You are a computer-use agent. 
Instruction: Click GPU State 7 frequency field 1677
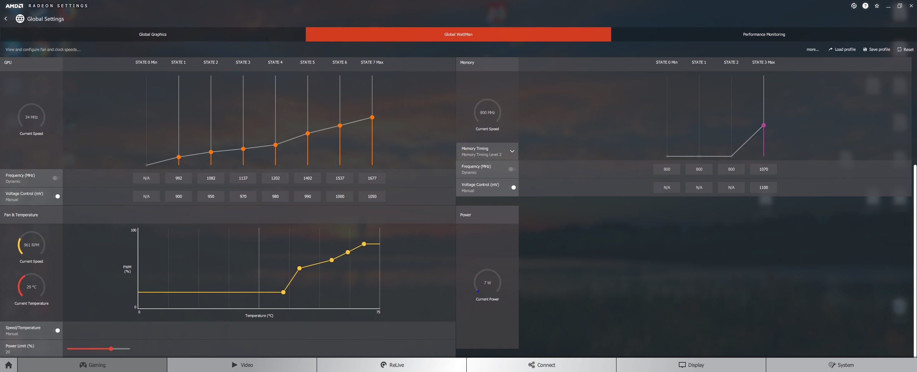click(x=372, y=178)
